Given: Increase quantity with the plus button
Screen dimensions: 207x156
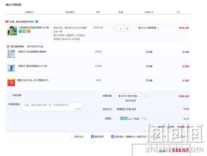Looking at the screenshot, I should 127,29.
